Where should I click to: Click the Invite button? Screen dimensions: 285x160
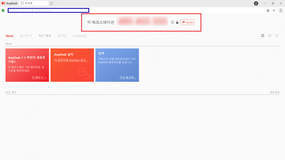pyautogui.click(x=188, y=22)
